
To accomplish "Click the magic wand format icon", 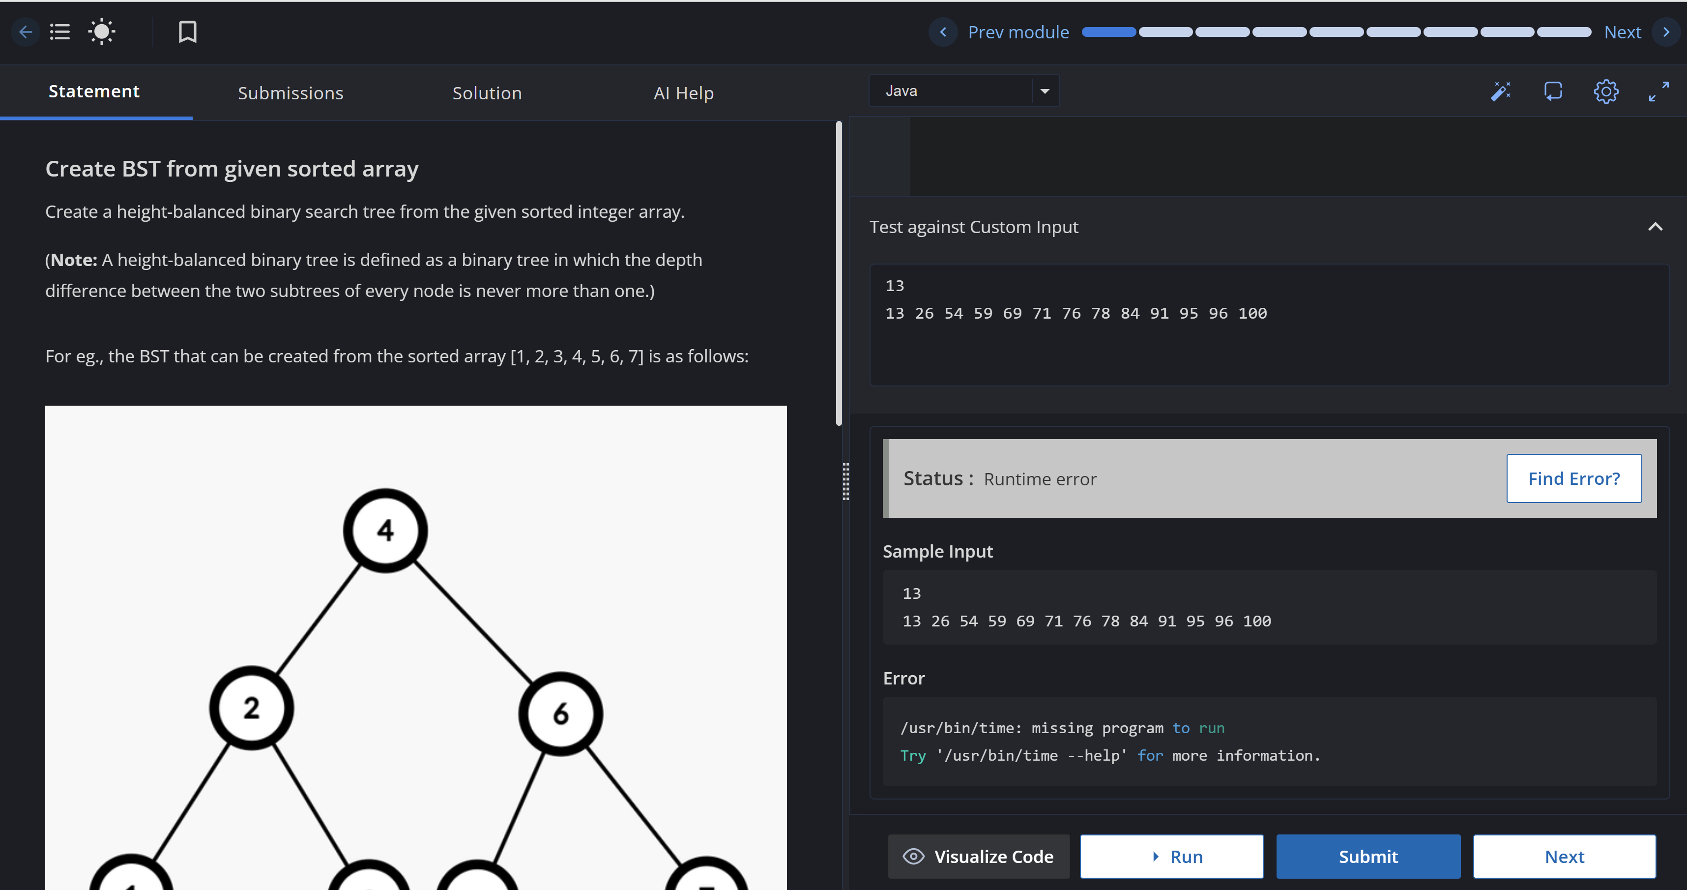I will 1500,91.
